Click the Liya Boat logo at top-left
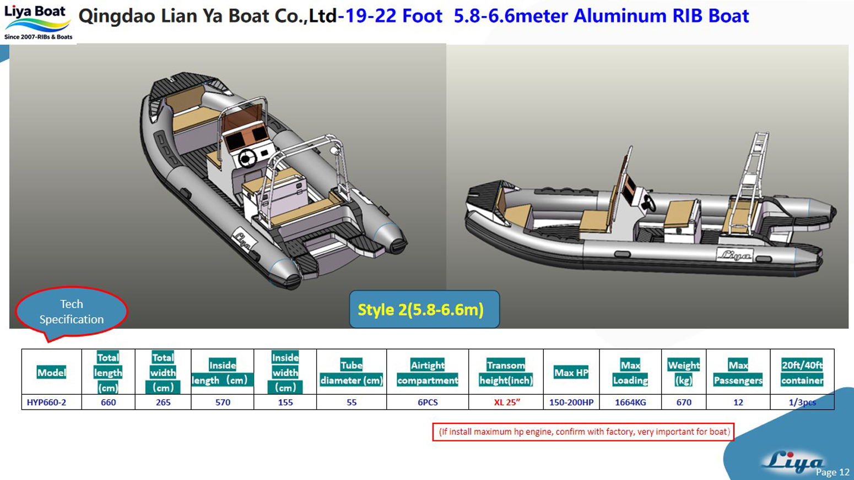 point(37,22)
